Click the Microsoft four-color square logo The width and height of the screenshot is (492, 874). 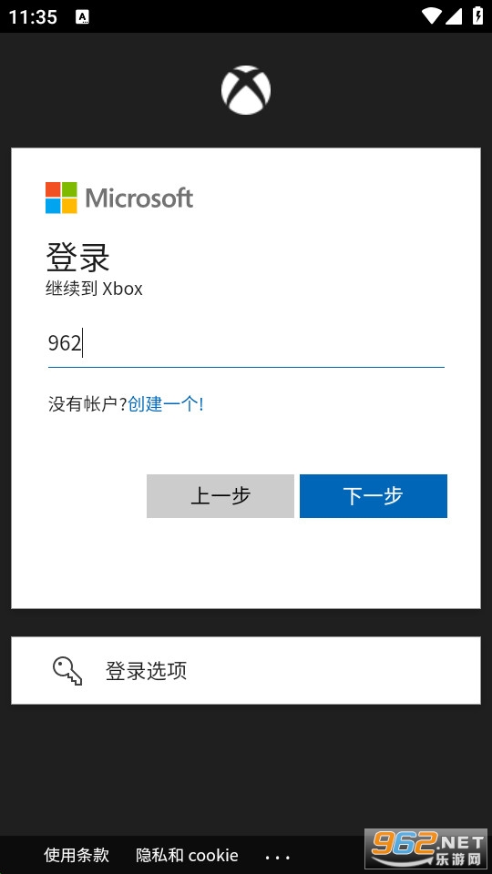(61, 198)
